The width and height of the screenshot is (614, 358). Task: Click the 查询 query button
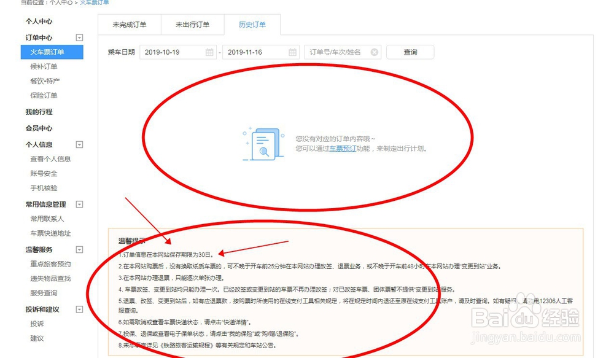pyautogui.click(x=410, y=52)
